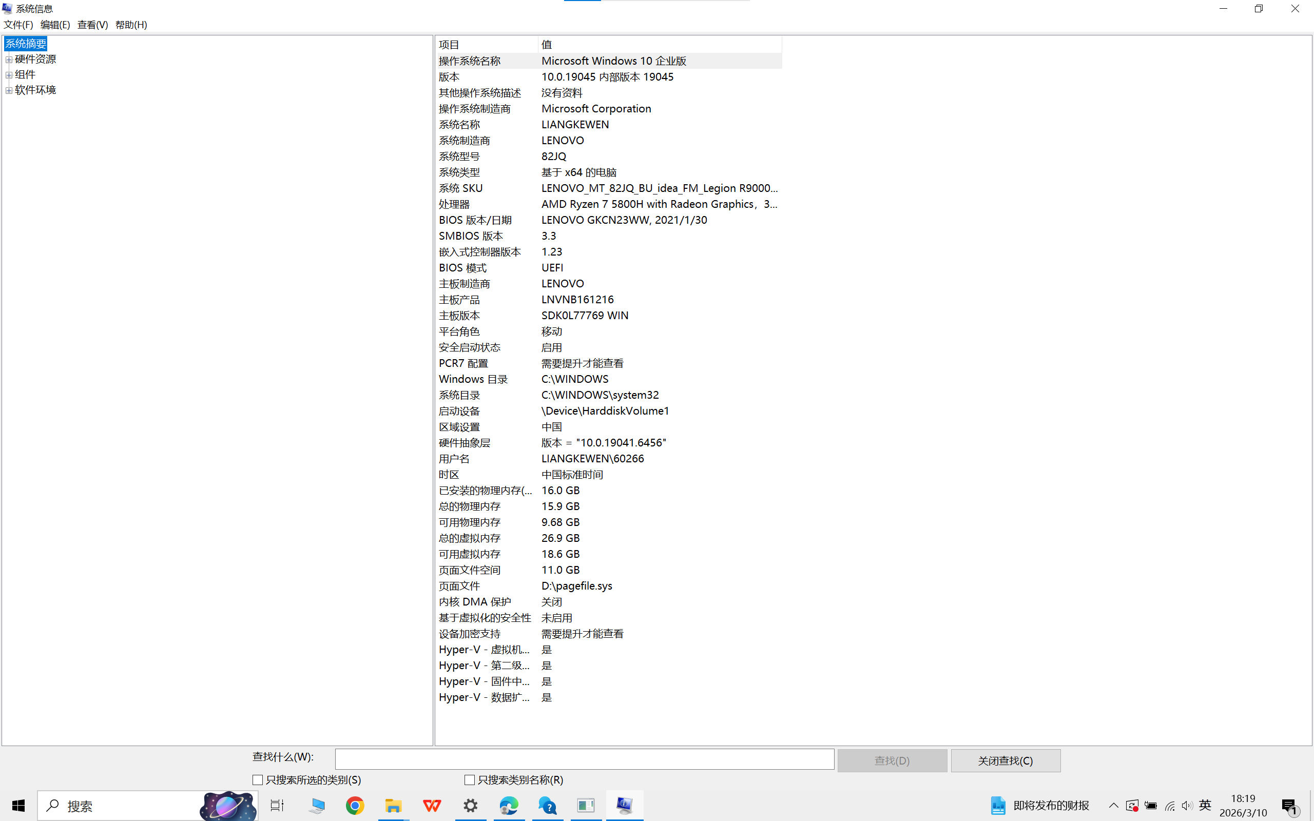Open the Settings gear in the taskbar
1314x821 pixels.
[x=470, y=806]
